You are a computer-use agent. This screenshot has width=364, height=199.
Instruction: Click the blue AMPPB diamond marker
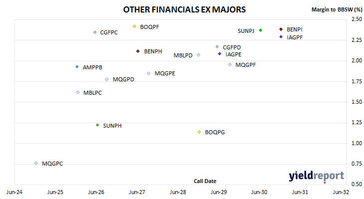click(77, 67)
